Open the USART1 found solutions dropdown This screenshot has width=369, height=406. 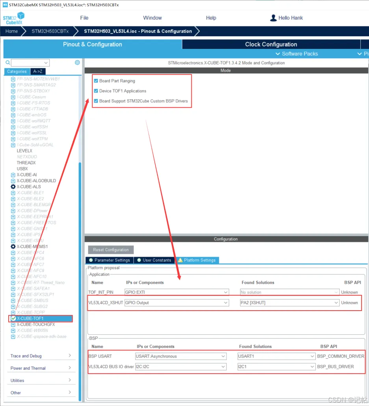[276, 356]
